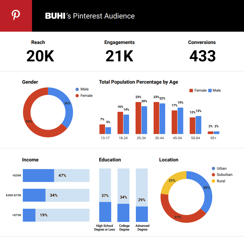Click the Suburban legend dot
244x237 pixels.
213,175
